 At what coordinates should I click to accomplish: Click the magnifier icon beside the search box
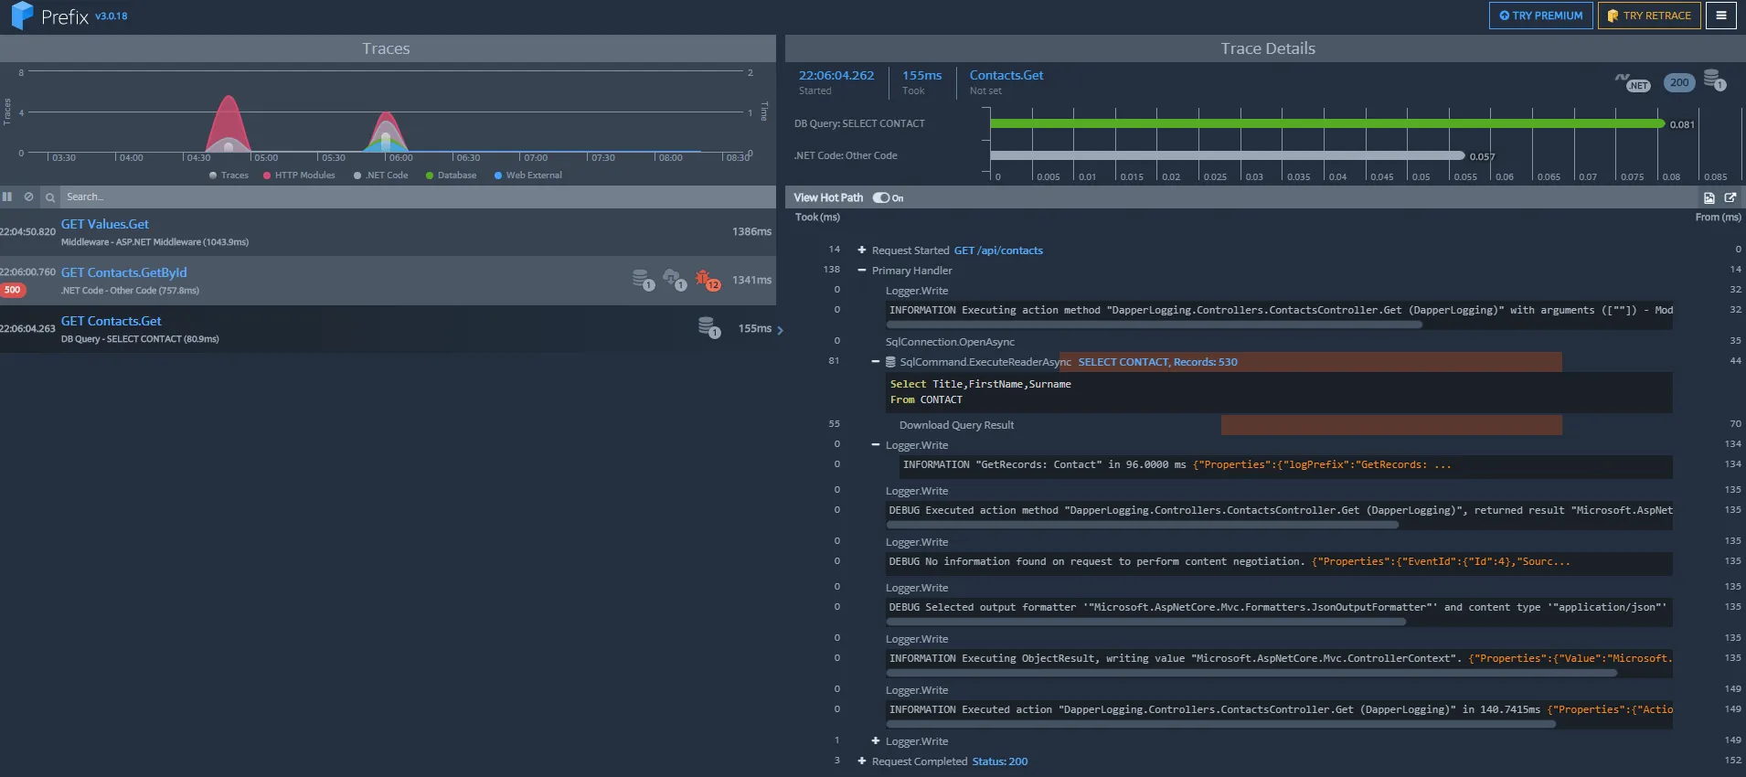coord(50,197)
